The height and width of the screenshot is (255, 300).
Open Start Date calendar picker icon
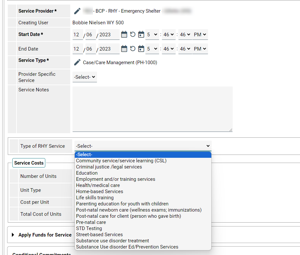click(124, 34)
